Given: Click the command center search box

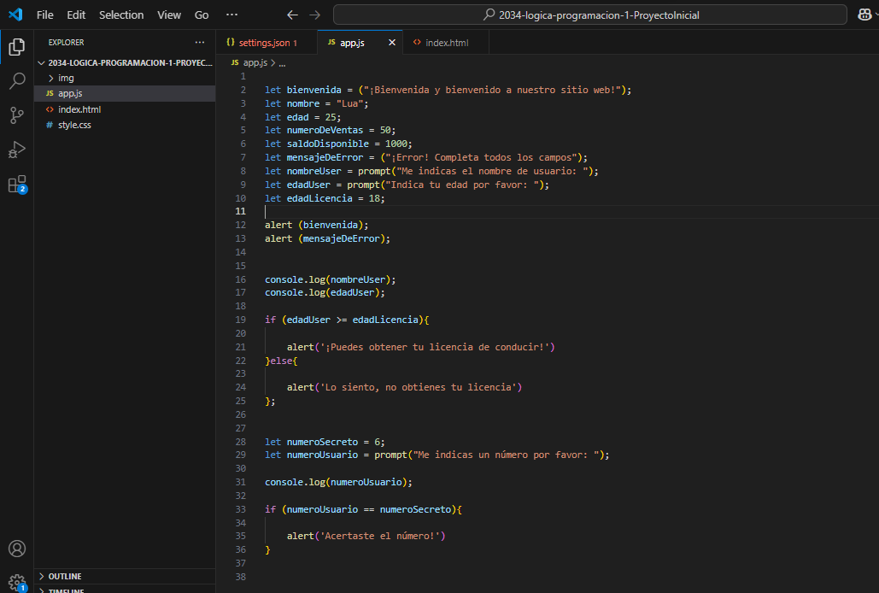Looking at the screenshot, I should point(589,15).
